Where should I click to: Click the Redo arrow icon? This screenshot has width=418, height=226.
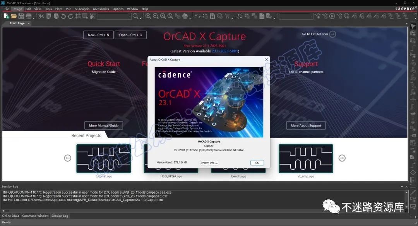70,16
